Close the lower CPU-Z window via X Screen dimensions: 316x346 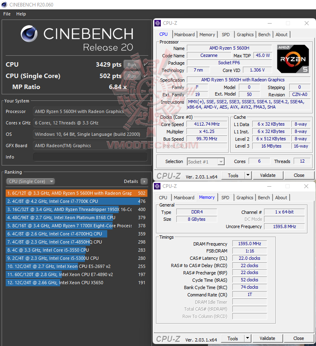tap(306, 186)
